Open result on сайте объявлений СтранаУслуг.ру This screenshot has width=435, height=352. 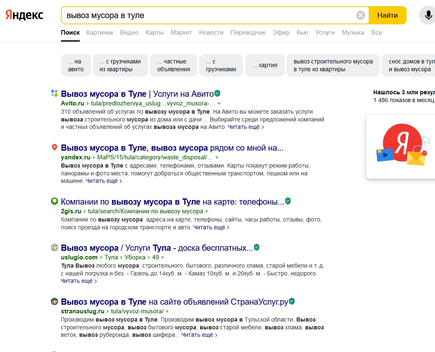tap(174, 301)
